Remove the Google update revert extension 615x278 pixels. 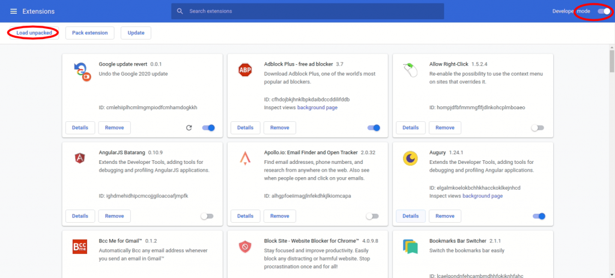[115, 128]
